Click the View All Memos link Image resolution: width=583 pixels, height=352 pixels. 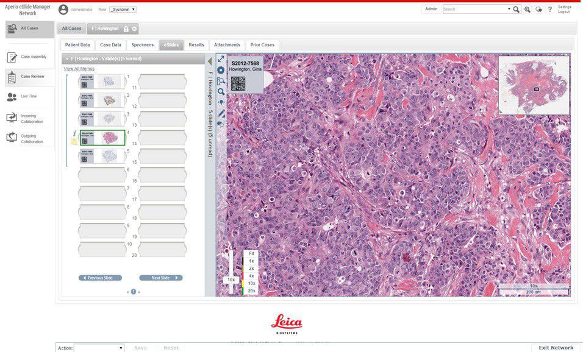(79, 69)
